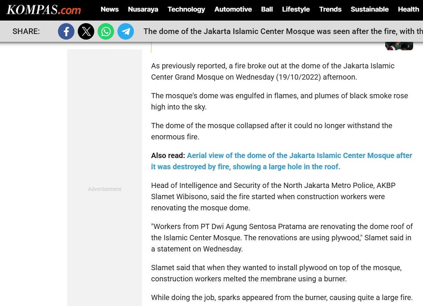Share the article via WhatsApp
Screen dimensions: 423x306
(106, 31)
